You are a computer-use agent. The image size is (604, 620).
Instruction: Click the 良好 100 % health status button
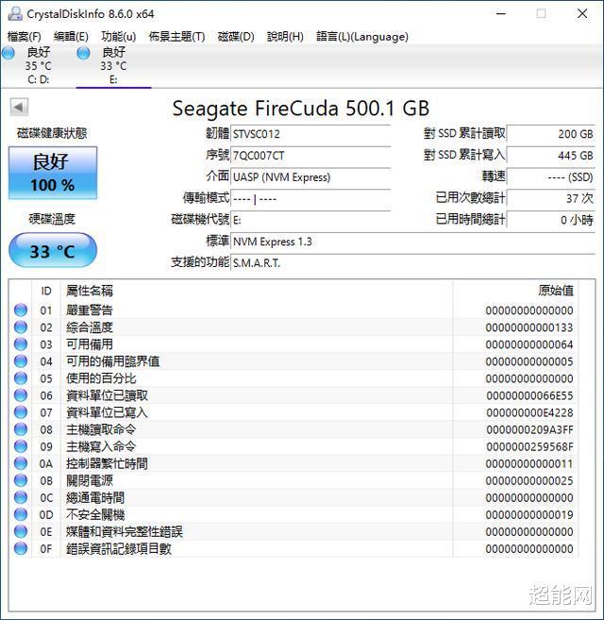[x=53, y=173]
